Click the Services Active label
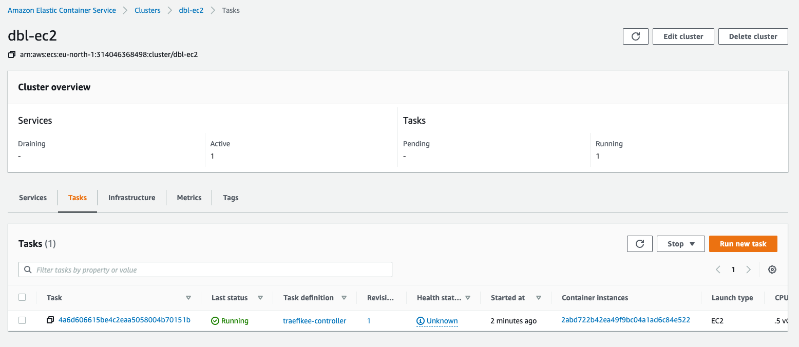Viewport: 799px width, 347px height. click(x=220, y=144)
